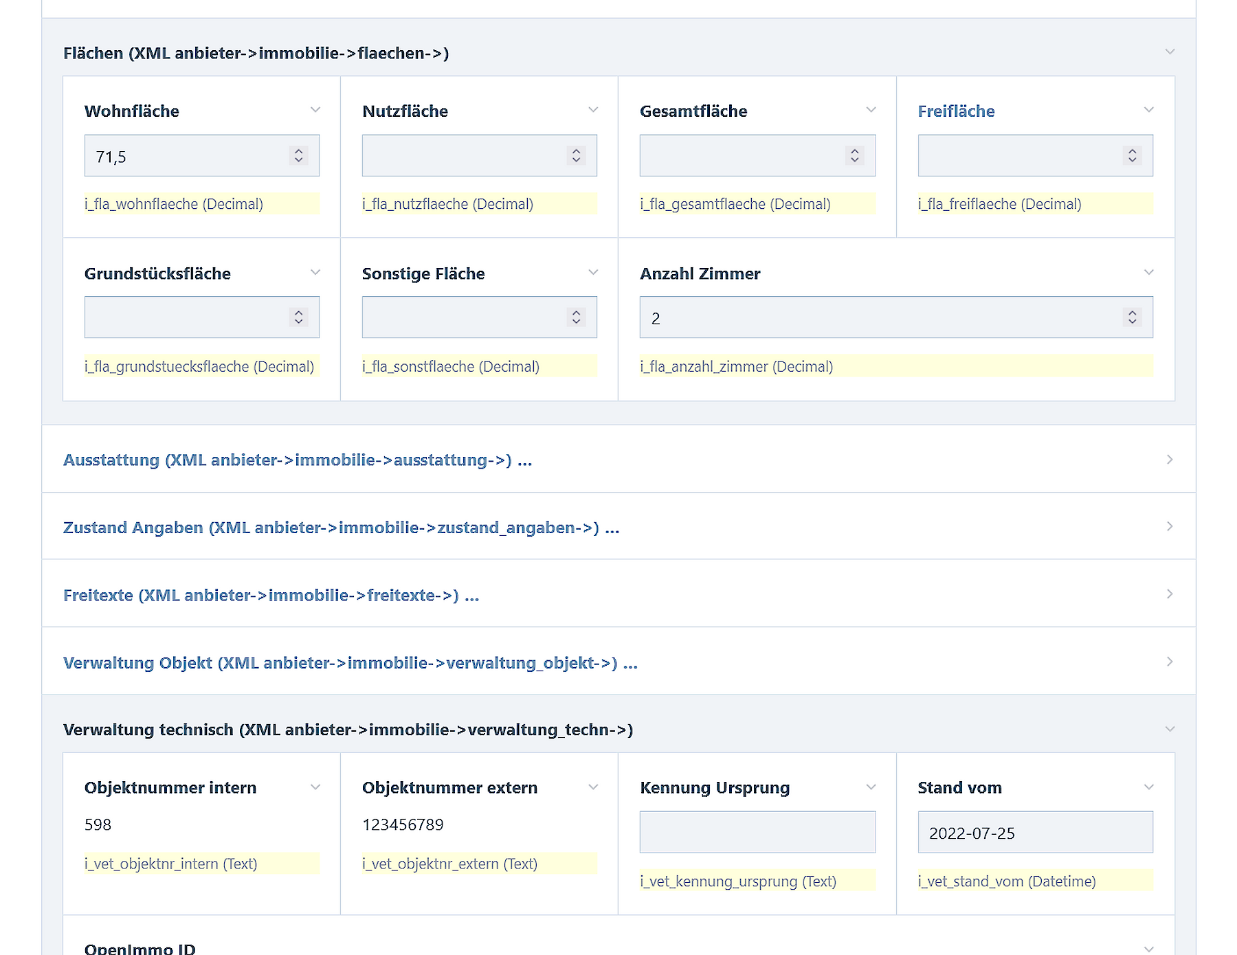Image resolution: width=1237 pixels, height=955 pixels.
Task: Collapse the Verwaltung technisch section
Action: [1170, 729]
